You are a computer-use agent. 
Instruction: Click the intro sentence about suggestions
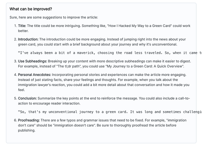point(54,17)
